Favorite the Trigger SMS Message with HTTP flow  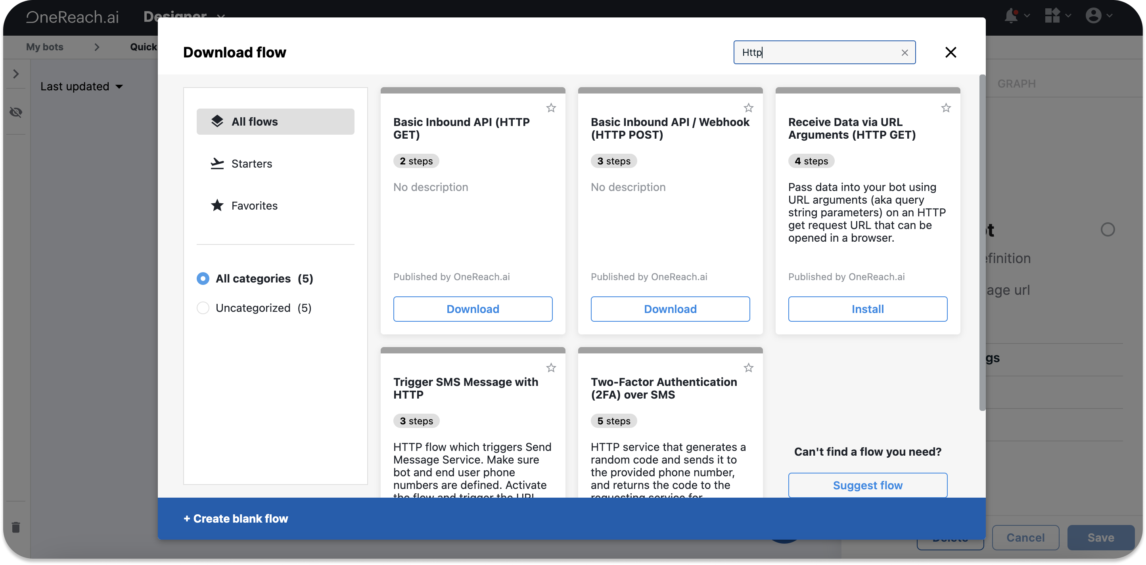pos(551,368)
